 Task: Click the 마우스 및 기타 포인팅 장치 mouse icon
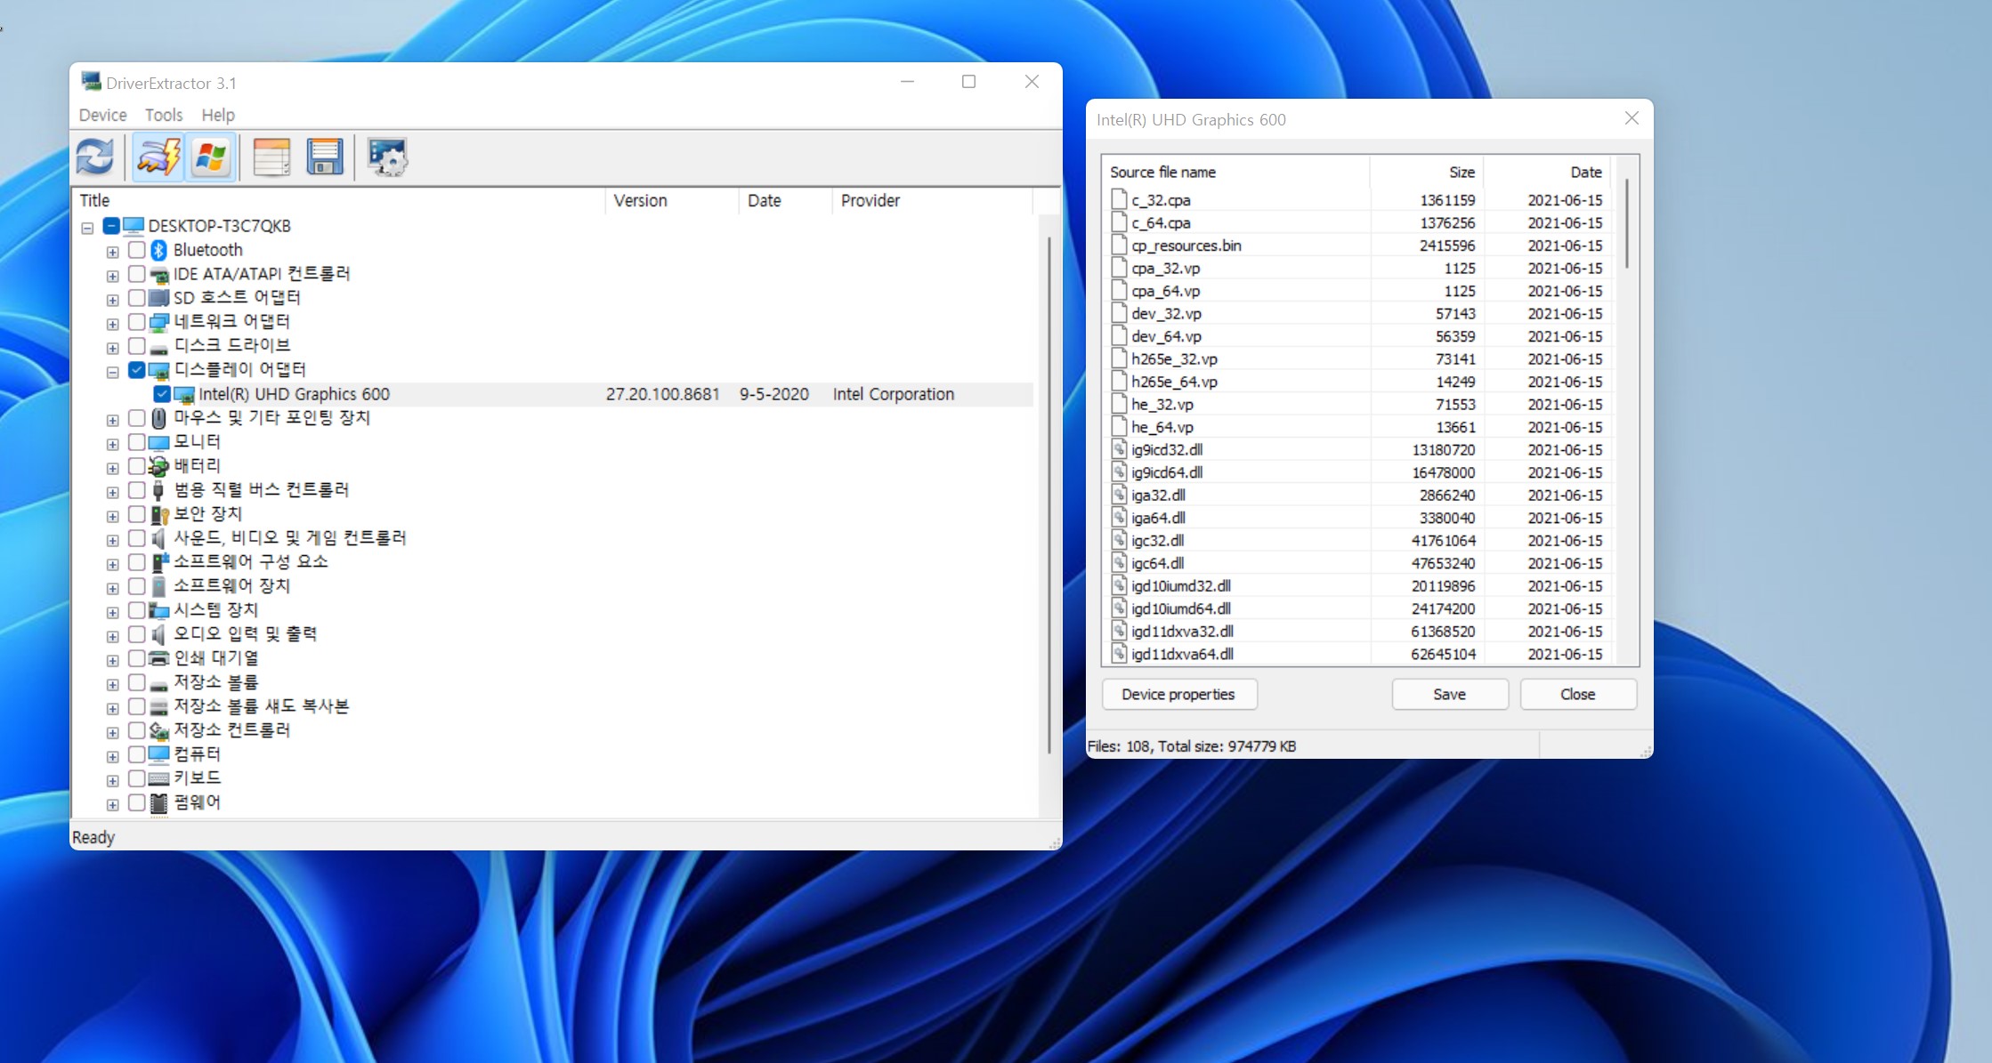click(158, 418)
